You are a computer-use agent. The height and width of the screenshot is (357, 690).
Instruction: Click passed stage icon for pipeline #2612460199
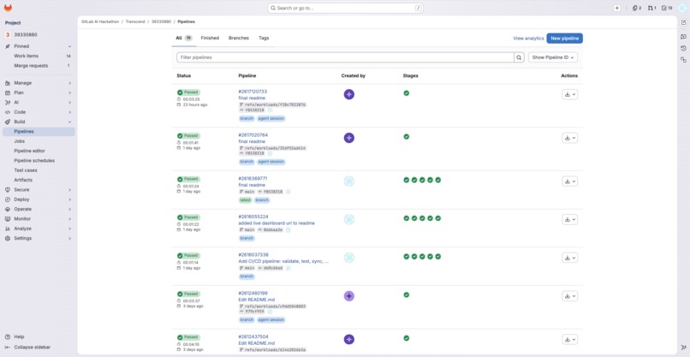click(406, 295)
